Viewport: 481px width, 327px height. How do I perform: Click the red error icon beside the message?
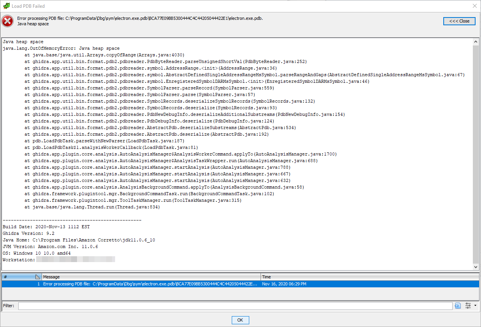coord(7,21)
